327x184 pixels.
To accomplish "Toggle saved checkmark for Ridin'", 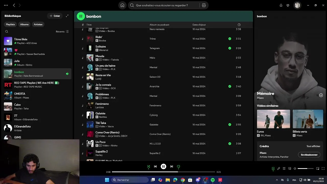I will (230, 39).
